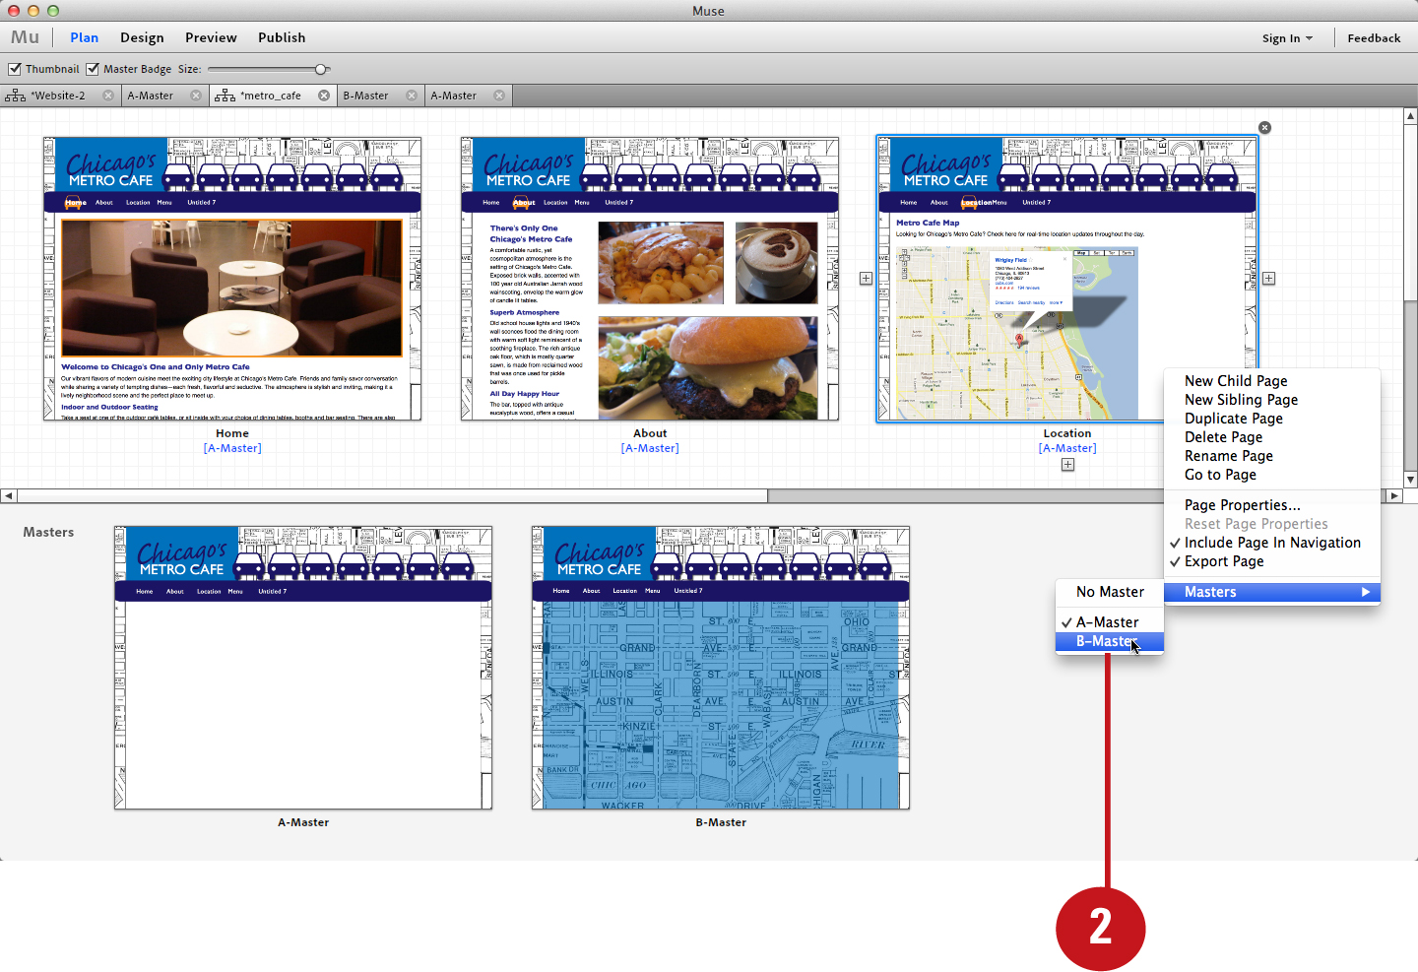Image resolution: width=1418 pixels, height=972 pixels.
Task: Click sitemap icon on *metro_cafe tab
Action: click(x=226, y=96)
